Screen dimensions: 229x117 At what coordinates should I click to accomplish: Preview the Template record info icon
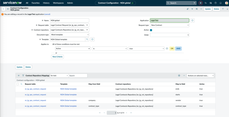(x=92, y=39)
